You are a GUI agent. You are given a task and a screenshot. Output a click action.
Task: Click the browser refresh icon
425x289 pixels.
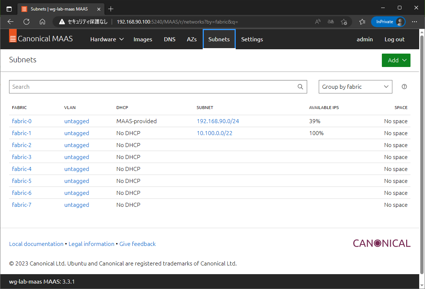click(26, 22)
